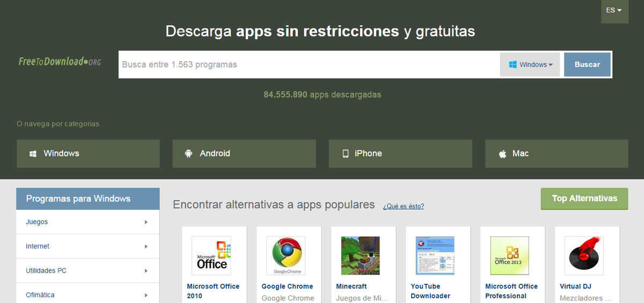Open the YouTube Downloader title link

pyautogui.click(x=431, y=291)
